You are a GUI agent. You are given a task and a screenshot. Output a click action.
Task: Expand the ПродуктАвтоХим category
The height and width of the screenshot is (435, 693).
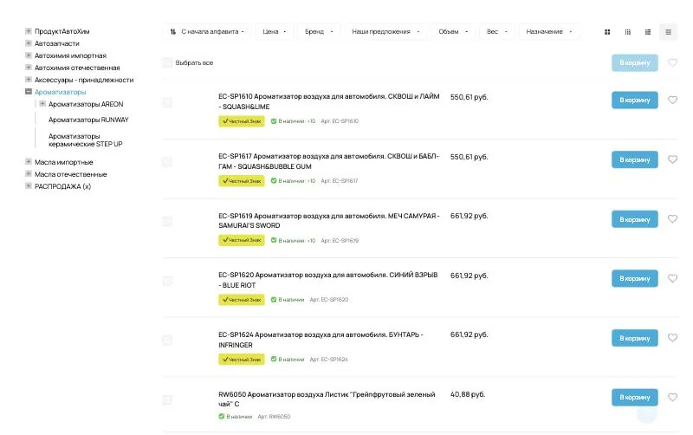click(x=29, y=31)
